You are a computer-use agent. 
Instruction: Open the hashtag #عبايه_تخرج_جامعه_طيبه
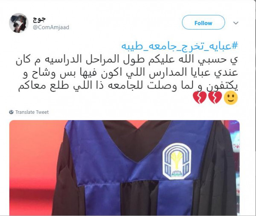point(180,46)
